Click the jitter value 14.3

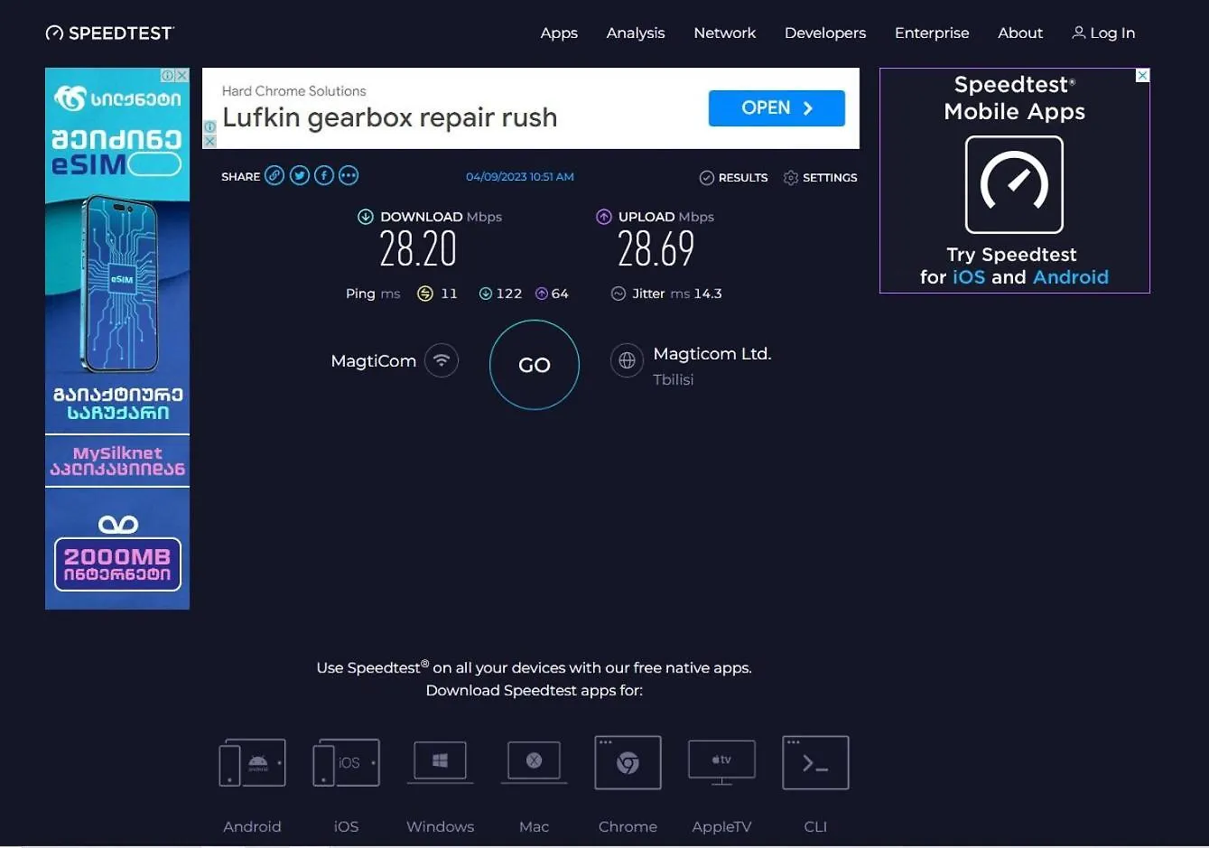708,294
